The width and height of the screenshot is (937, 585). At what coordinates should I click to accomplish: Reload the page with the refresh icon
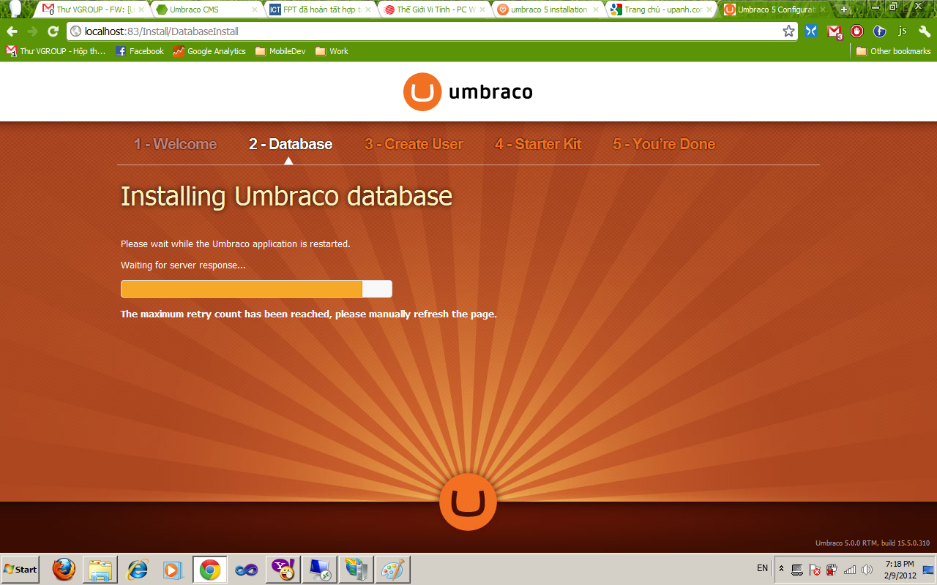53,31
